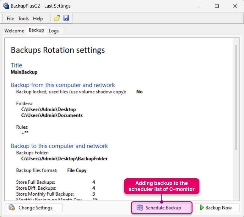Click the Store Diff. Backups value 4
244x217 pixels.
click(94, 188)
